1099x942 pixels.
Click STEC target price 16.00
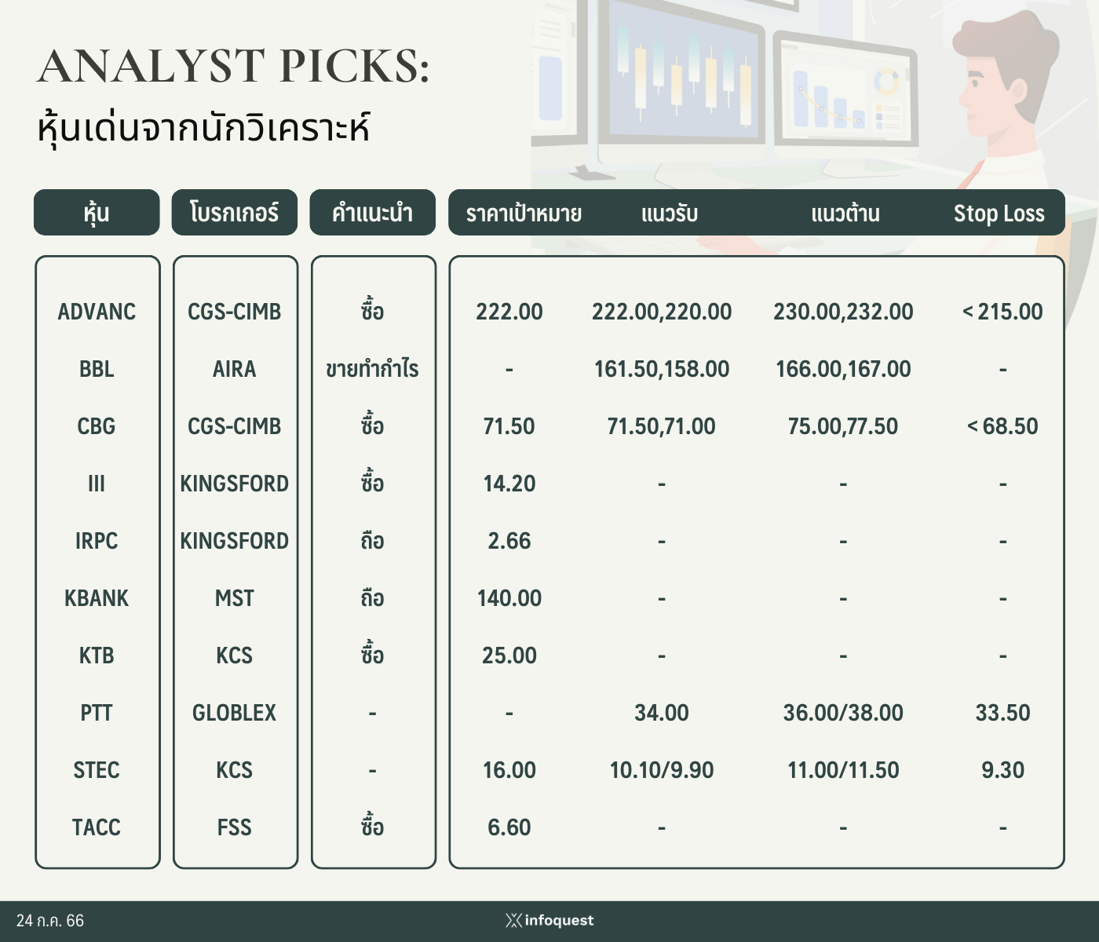[x=509, y=770]
